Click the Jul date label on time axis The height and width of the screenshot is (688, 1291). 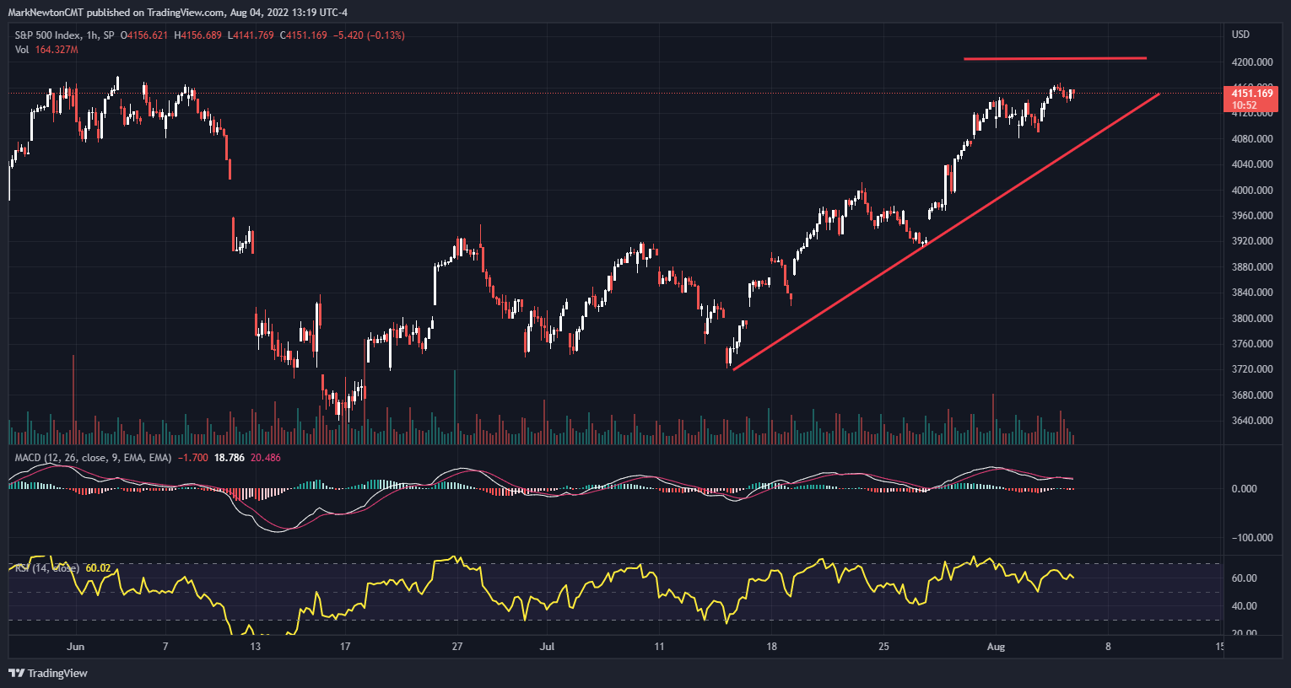coord(547,647)
